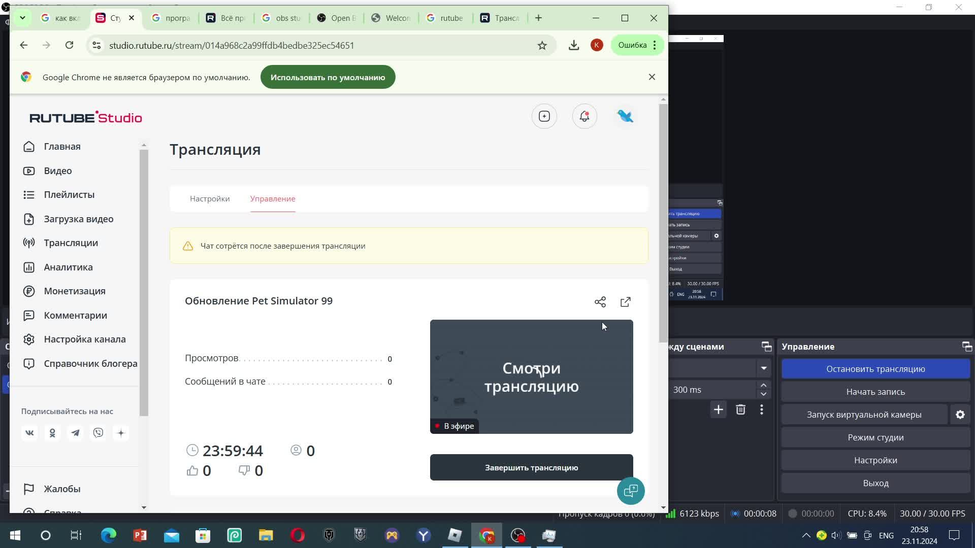
Task: Decrease transition duration stepper in OBS
Action: pos(764,395)
